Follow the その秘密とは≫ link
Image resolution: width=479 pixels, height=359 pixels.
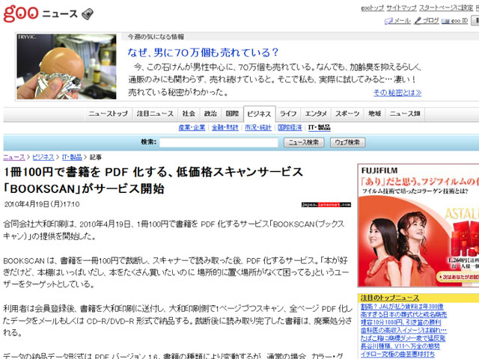tap(397, 93)
